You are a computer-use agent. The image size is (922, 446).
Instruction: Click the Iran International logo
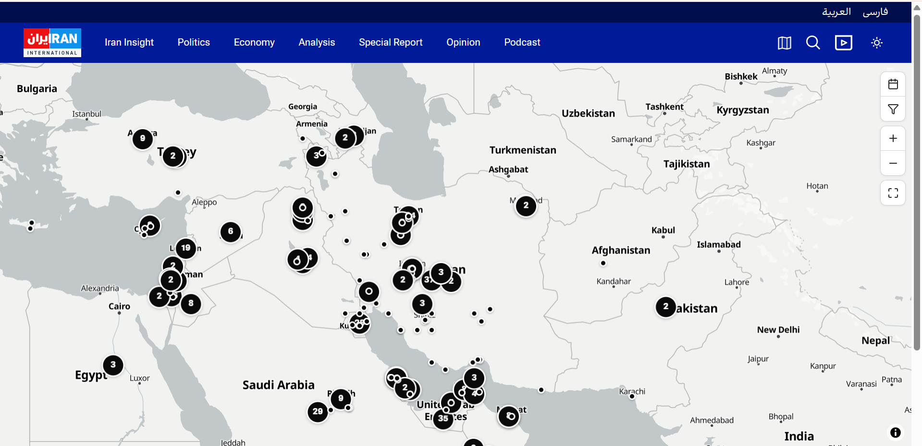tap(52, 42)
